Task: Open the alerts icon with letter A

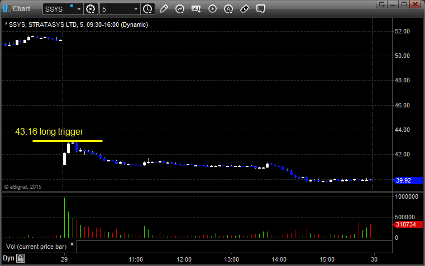Action: point(228,9)
